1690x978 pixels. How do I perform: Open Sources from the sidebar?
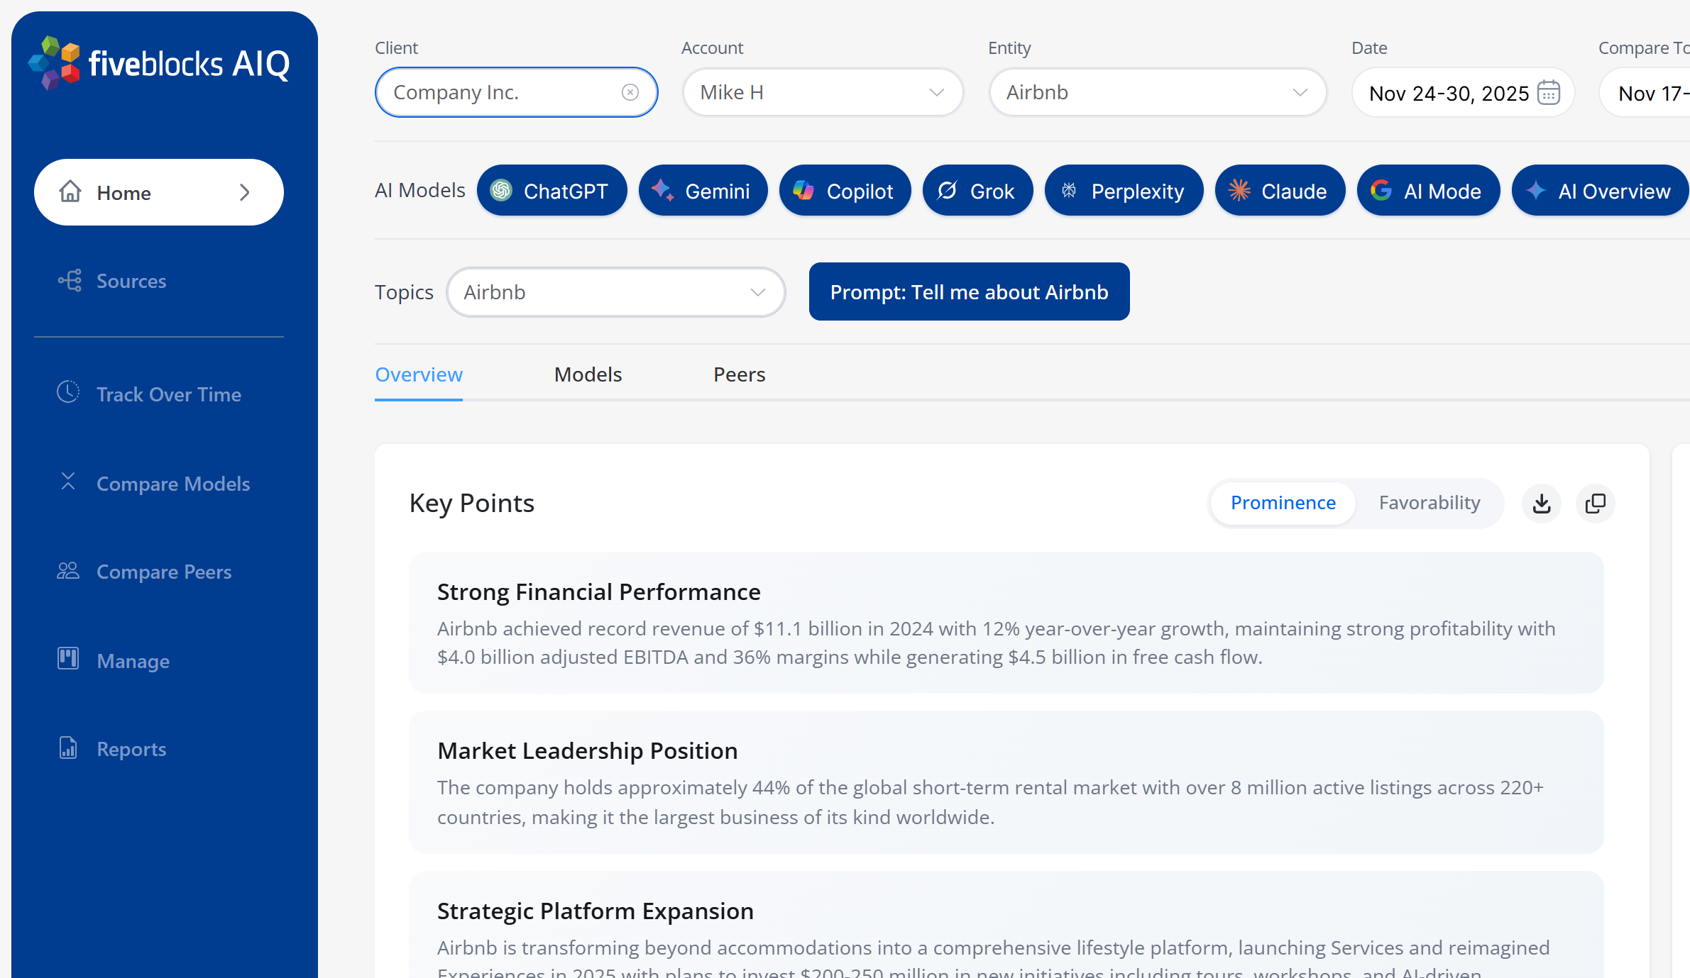[x=131, y=281]
